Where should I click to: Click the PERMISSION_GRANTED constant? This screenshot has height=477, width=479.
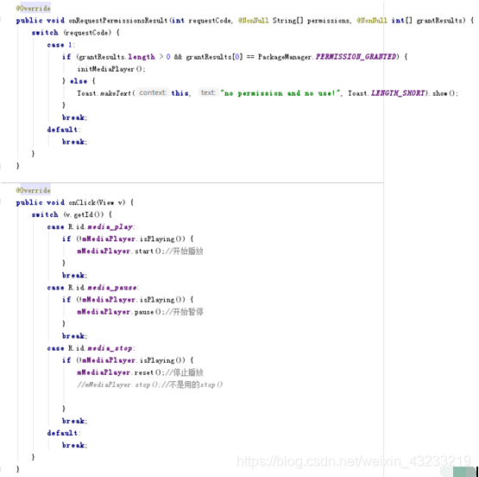[356, 57]
